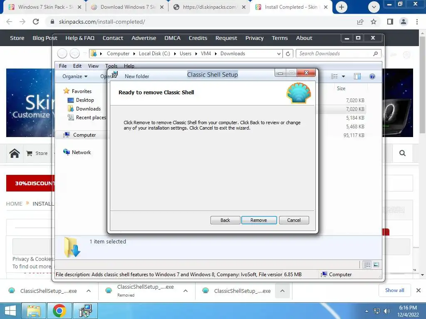The width and height of the screenshot is (426, 319).
Task: Select Downloads in navigation pane
Action: 88,109
